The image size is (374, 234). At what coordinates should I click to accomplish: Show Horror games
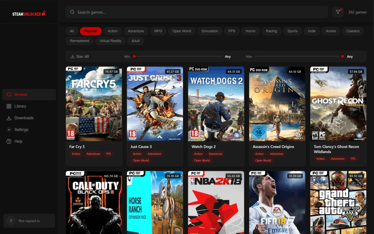(251, 31)
